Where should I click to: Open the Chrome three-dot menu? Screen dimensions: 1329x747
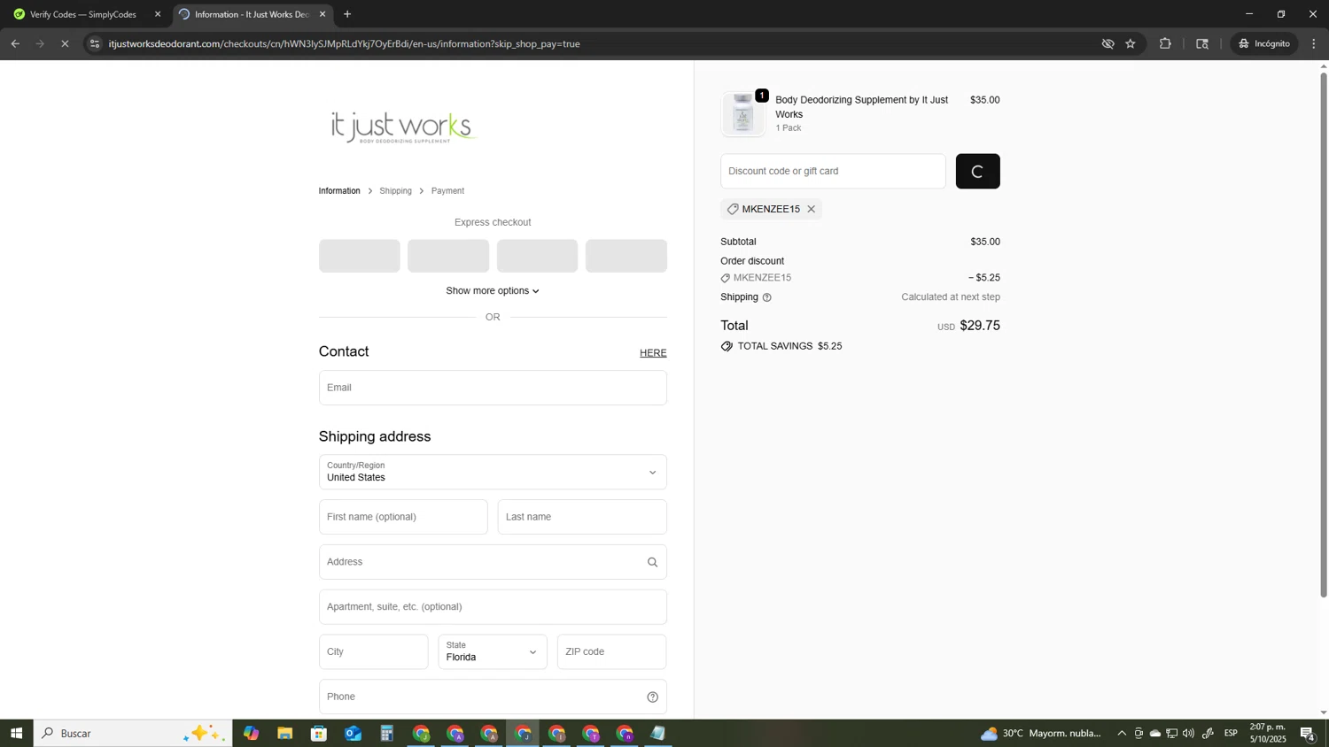coord(1314,43)
